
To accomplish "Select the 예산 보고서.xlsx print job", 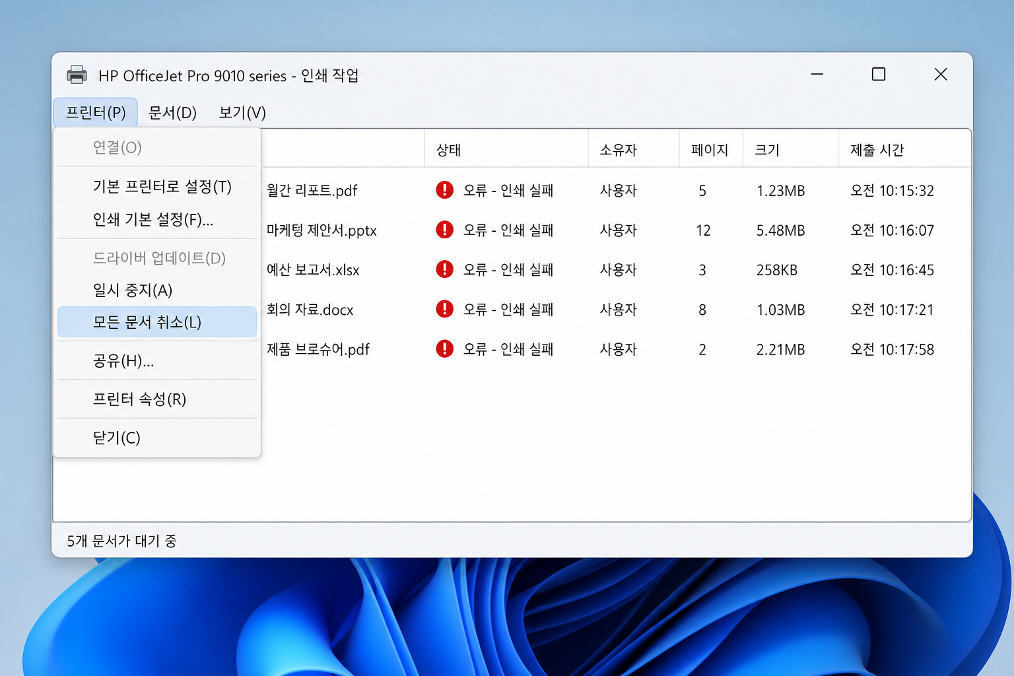I will click(x=313, y=270).
